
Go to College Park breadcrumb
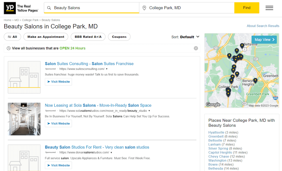[x=30, y=20]
